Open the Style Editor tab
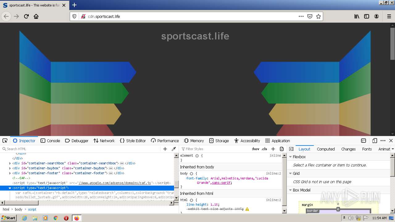This screenshot has width=395, height=222. (133, 141)
